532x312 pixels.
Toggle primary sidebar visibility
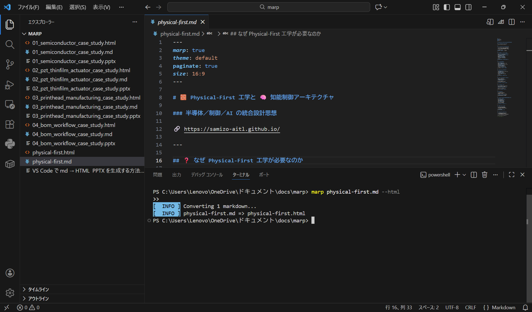(447, 7)
